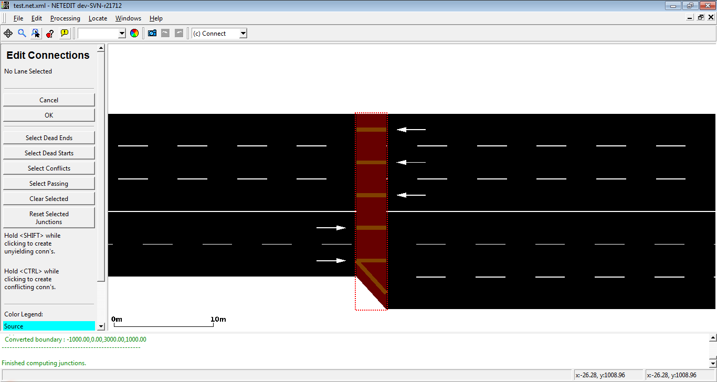This screenshot has height=382, width=717.
Task: Click the message log scroll down arrow
Action: point(713,363)
